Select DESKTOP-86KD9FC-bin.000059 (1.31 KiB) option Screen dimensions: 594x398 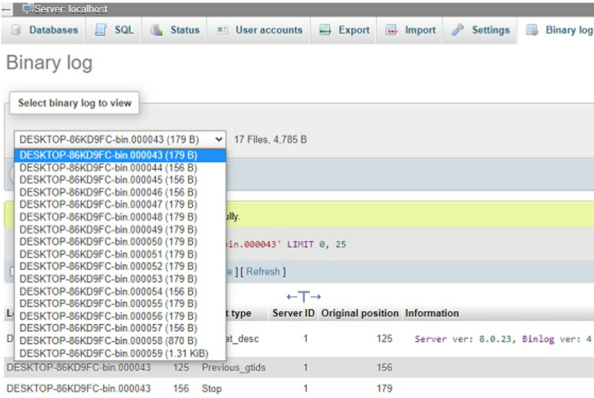(114, 353)
